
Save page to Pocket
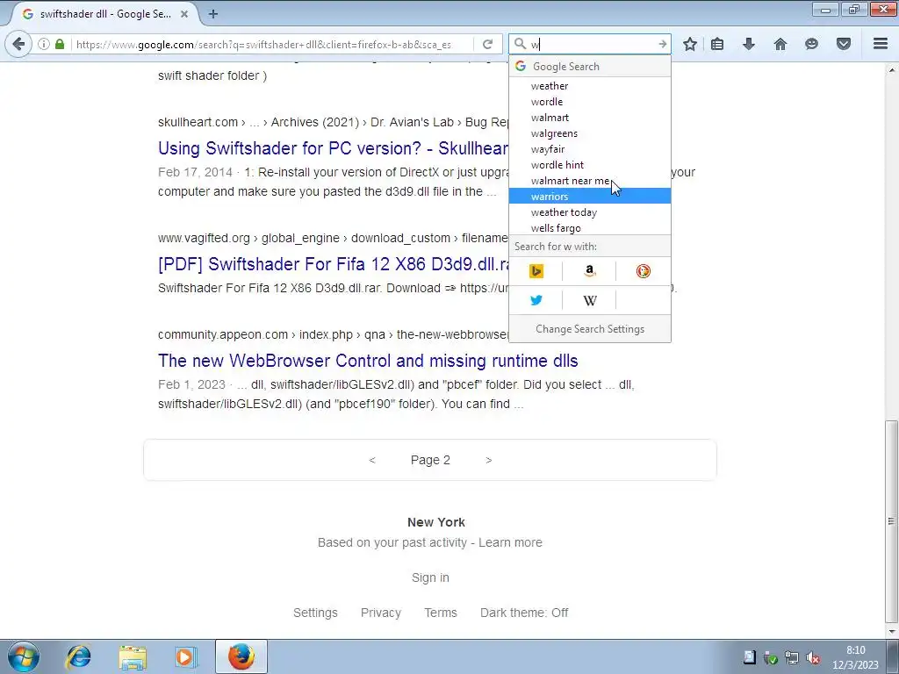[x=844, y=44]
